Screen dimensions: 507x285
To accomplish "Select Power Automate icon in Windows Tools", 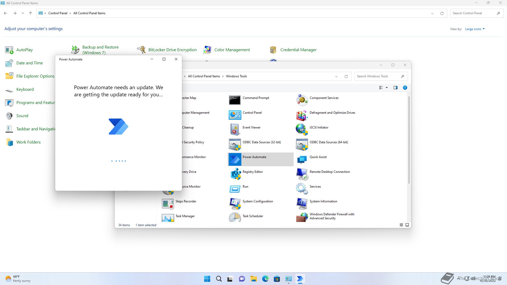I will click(235, 159).
